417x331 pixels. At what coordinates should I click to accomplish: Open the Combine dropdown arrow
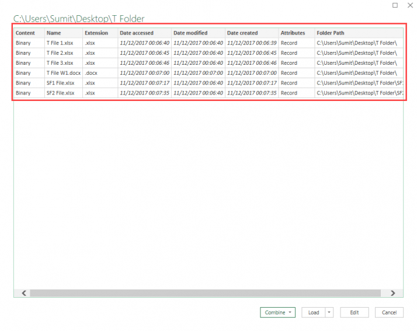pos(290,312)
